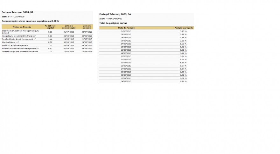
Task: Select 'Jericho Capital Asset Management LP' holder name
Action: [x=19, y=39]
